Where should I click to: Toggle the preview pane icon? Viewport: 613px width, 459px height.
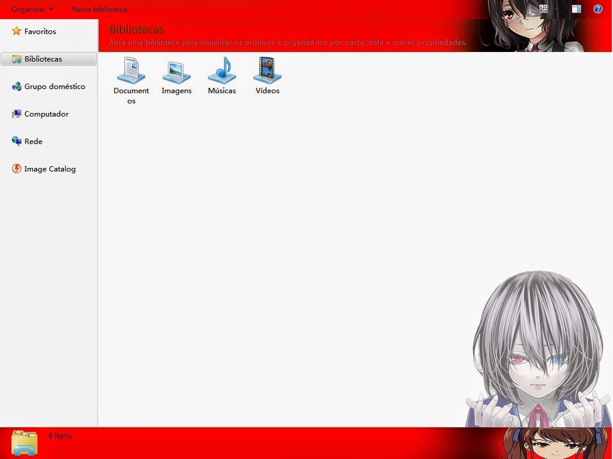click(x=576, y=9)
